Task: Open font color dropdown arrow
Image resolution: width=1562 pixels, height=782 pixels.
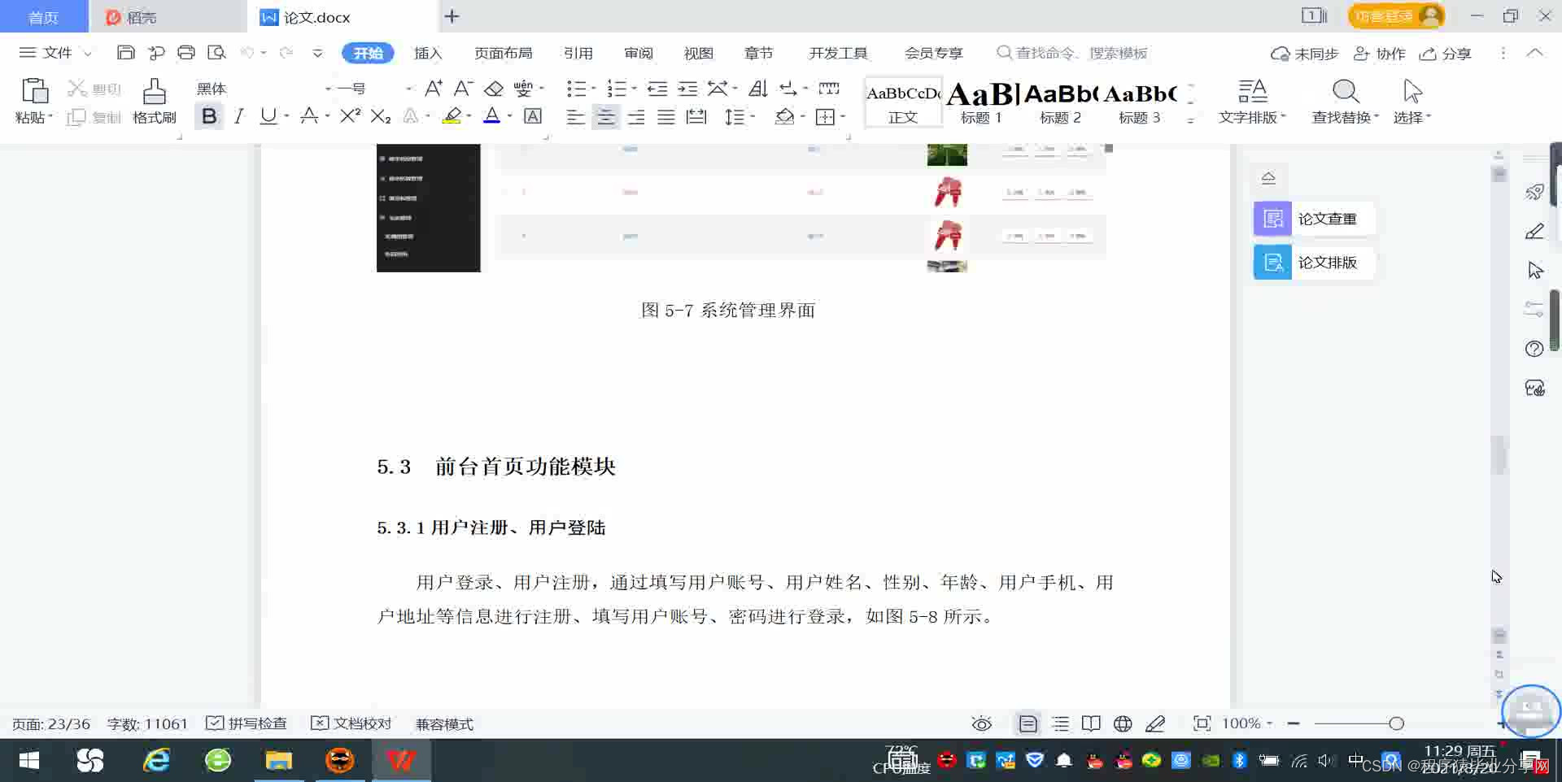Action: click(x=510, y=116)
